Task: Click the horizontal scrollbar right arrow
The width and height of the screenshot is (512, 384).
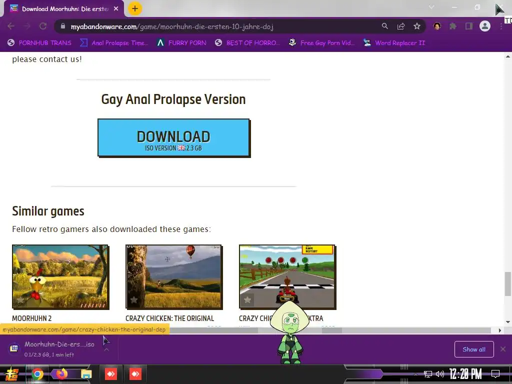Action: click(x=499, y=330)
